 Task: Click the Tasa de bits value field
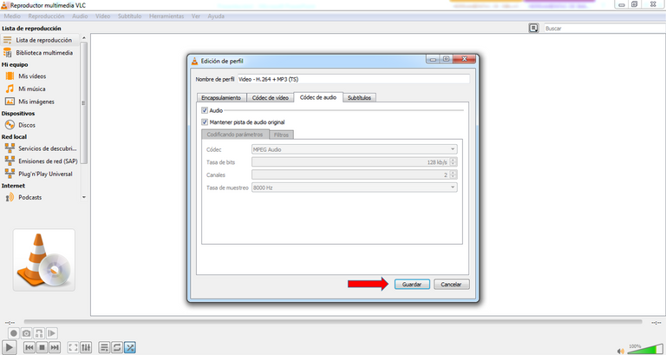click(x=351, y=162)
